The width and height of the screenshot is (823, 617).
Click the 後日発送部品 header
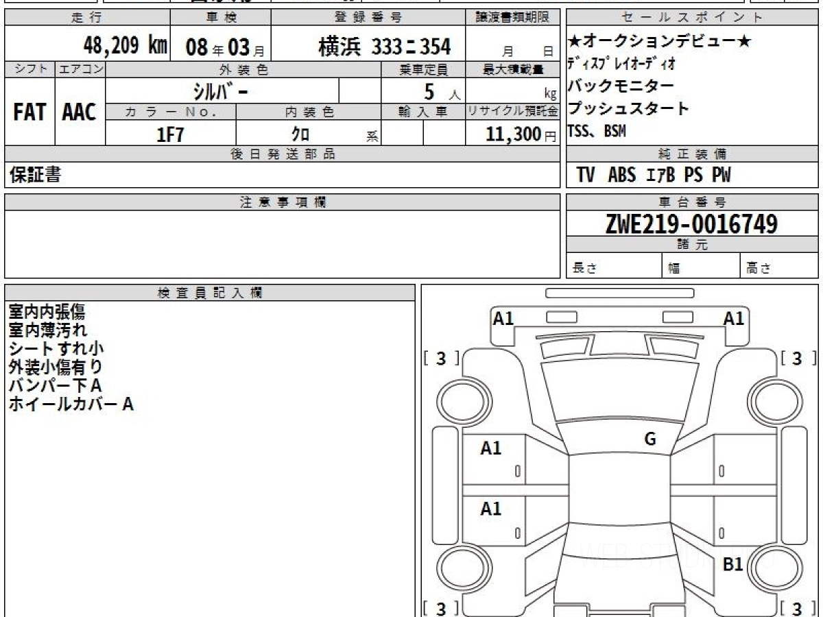click(x=283, y=154)
